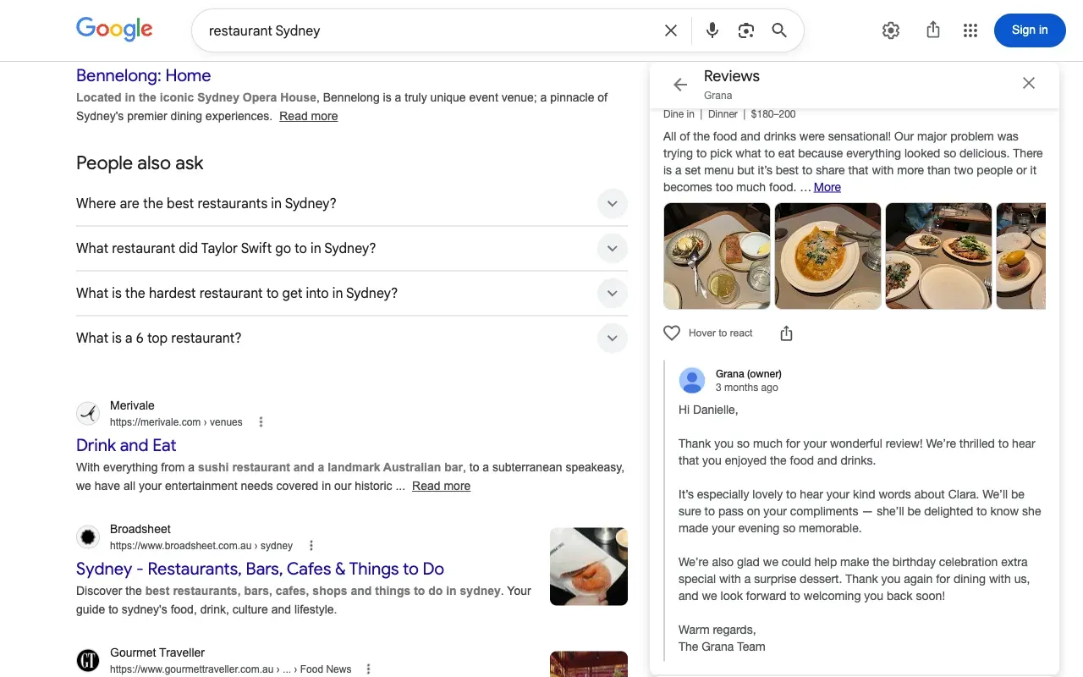Image resolution: width=1083 pixels, height=677 pixels.
Task: Open more options for Merivale result
Action: click(x=261, y=422)
